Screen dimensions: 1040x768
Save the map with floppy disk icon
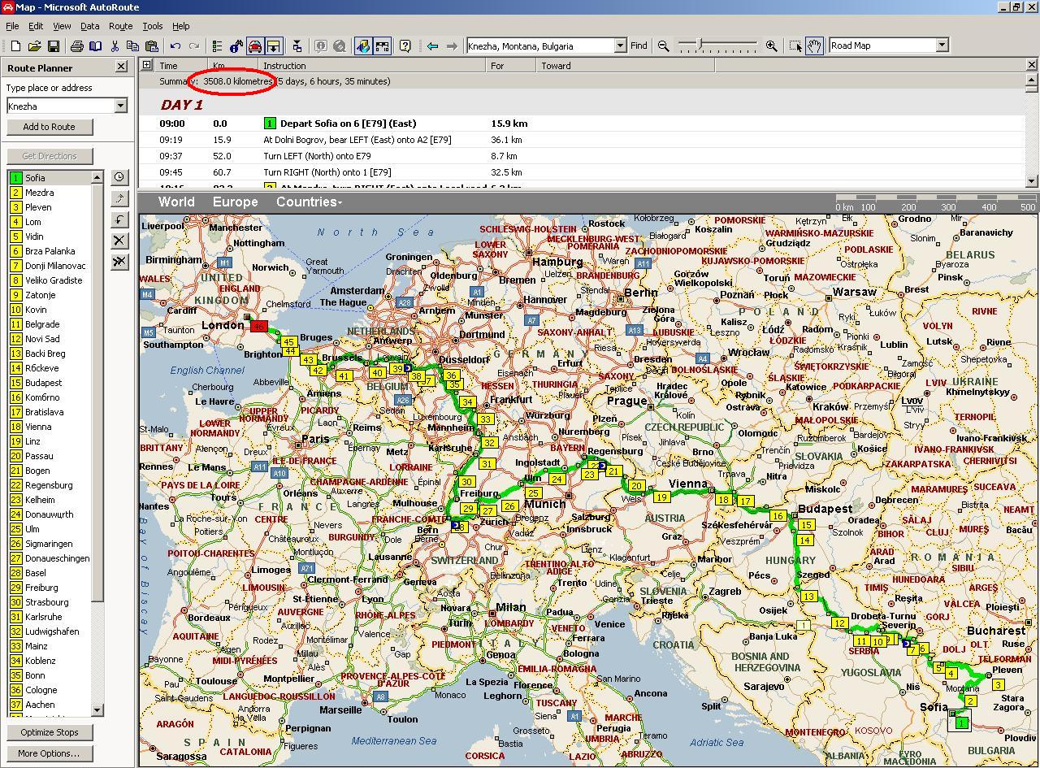click(x=53, y=46)
